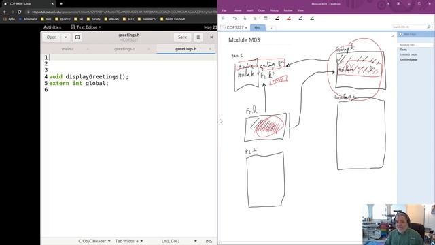
Task: Open the COP5227 notebook dropdown
Action: point(234,27)
